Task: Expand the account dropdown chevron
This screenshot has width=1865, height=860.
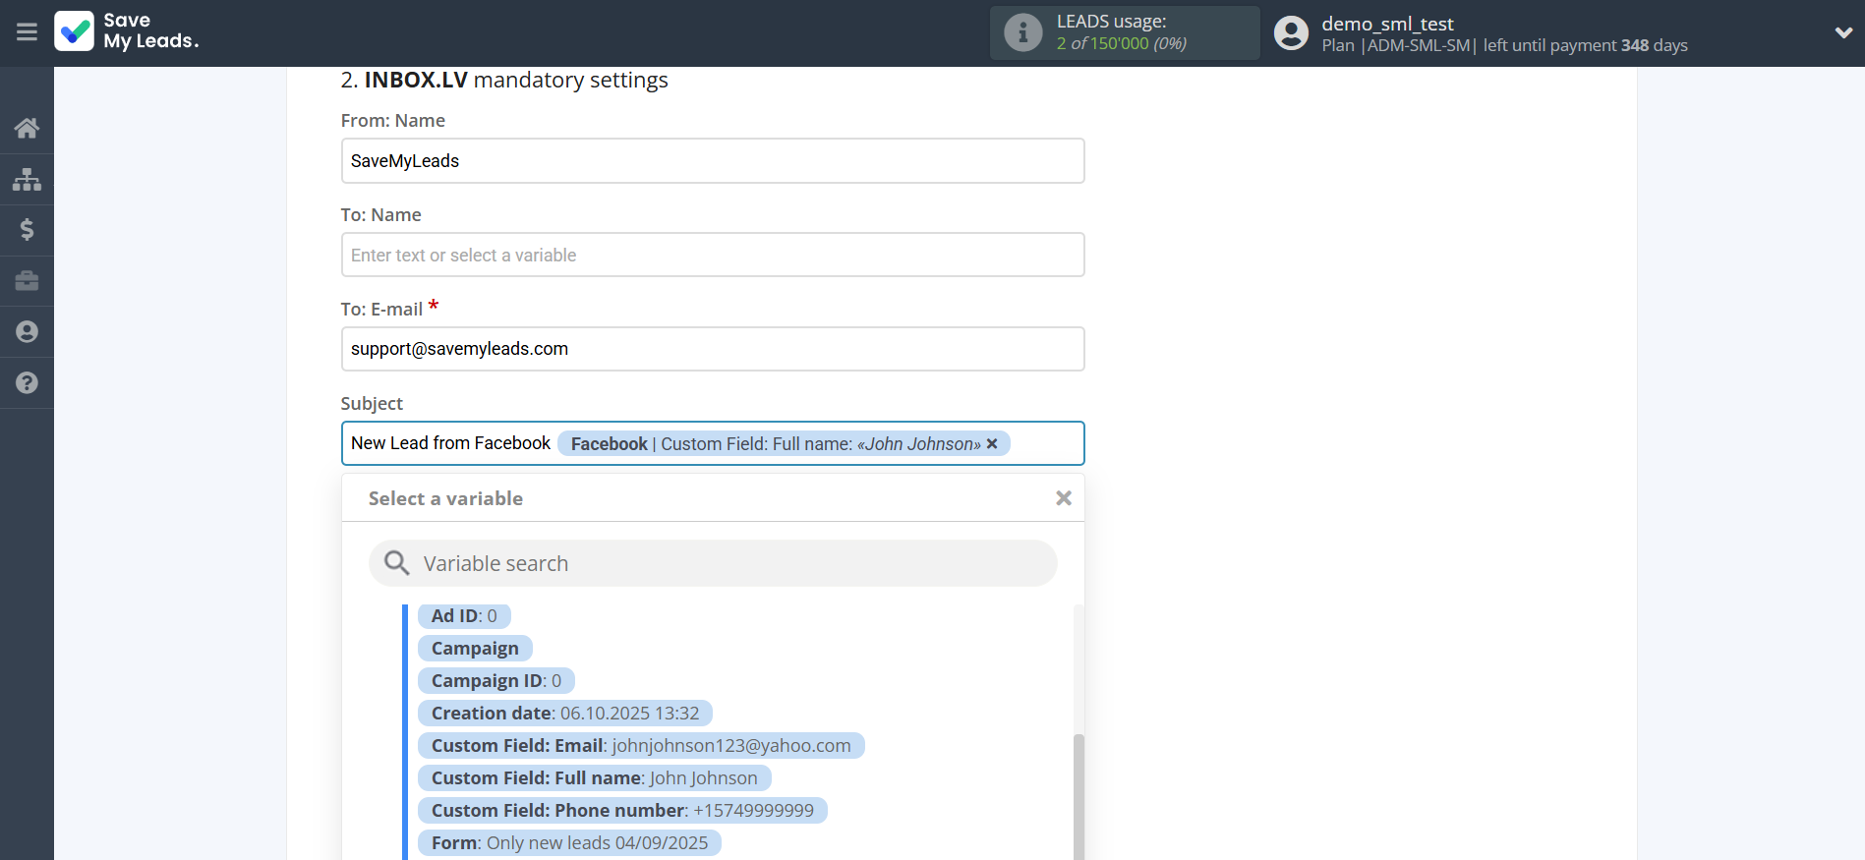Action: (1843, 32)
